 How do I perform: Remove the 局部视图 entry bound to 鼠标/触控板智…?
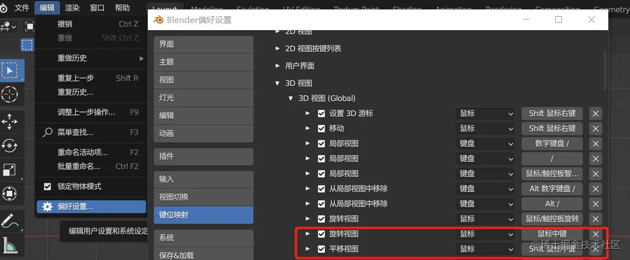pyautogui.click(x=595, y=174)
